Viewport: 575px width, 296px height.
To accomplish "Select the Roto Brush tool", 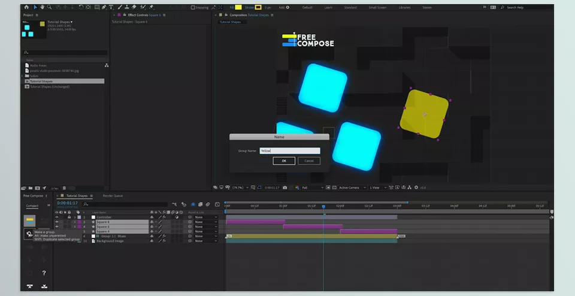I will (x=143, y=7).
